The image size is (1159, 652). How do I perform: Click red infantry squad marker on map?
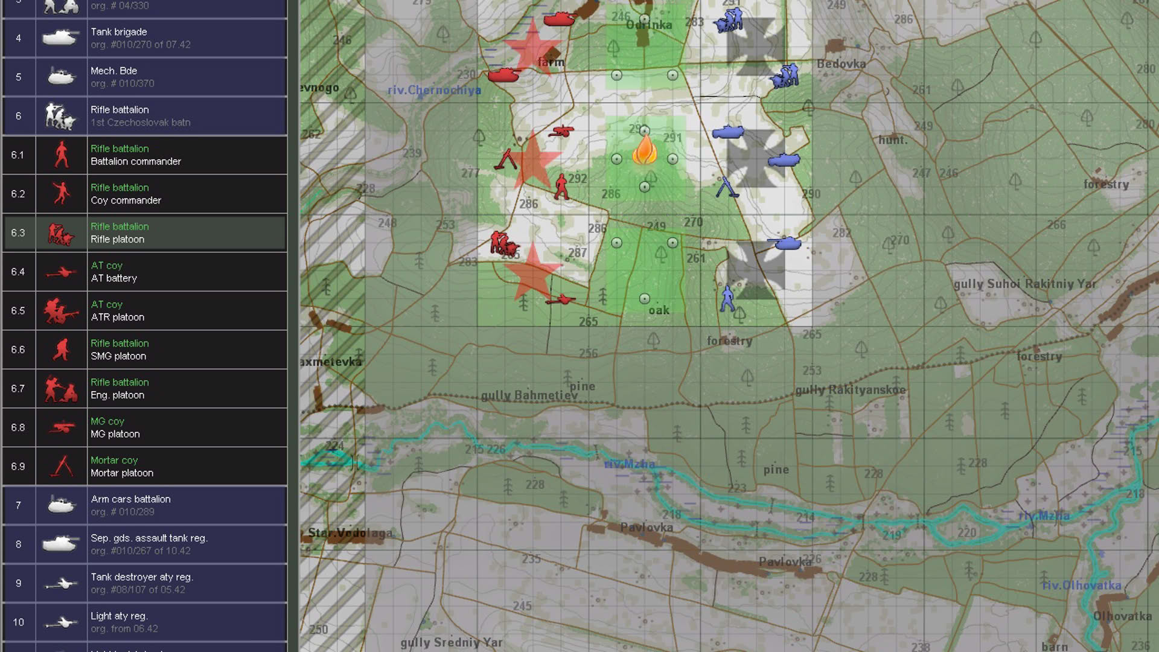(503, 243)
